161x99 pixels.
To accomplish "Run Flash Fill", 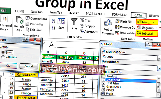I will coord(123,22).
